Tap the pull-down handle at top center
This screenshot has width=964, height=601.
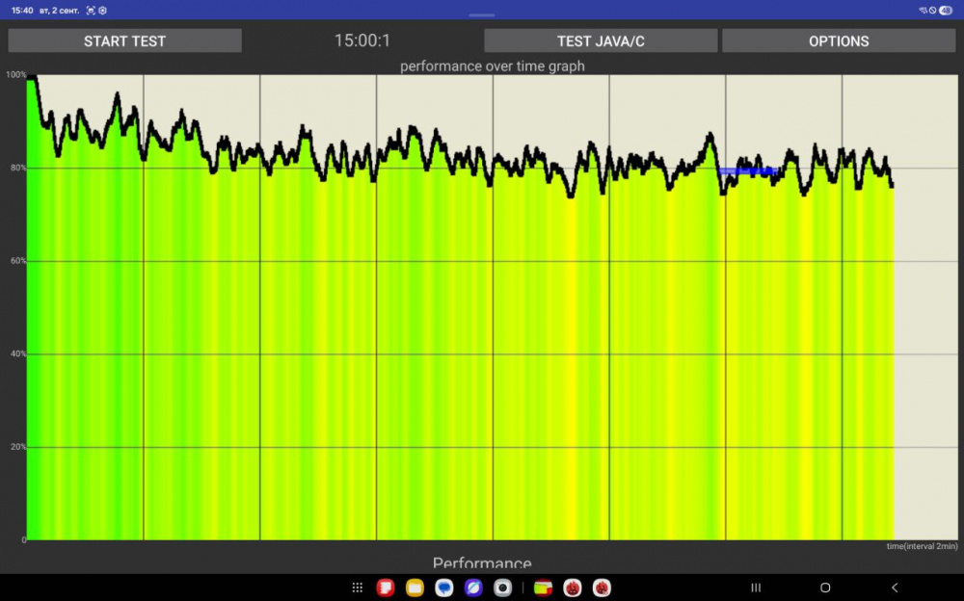482,15
